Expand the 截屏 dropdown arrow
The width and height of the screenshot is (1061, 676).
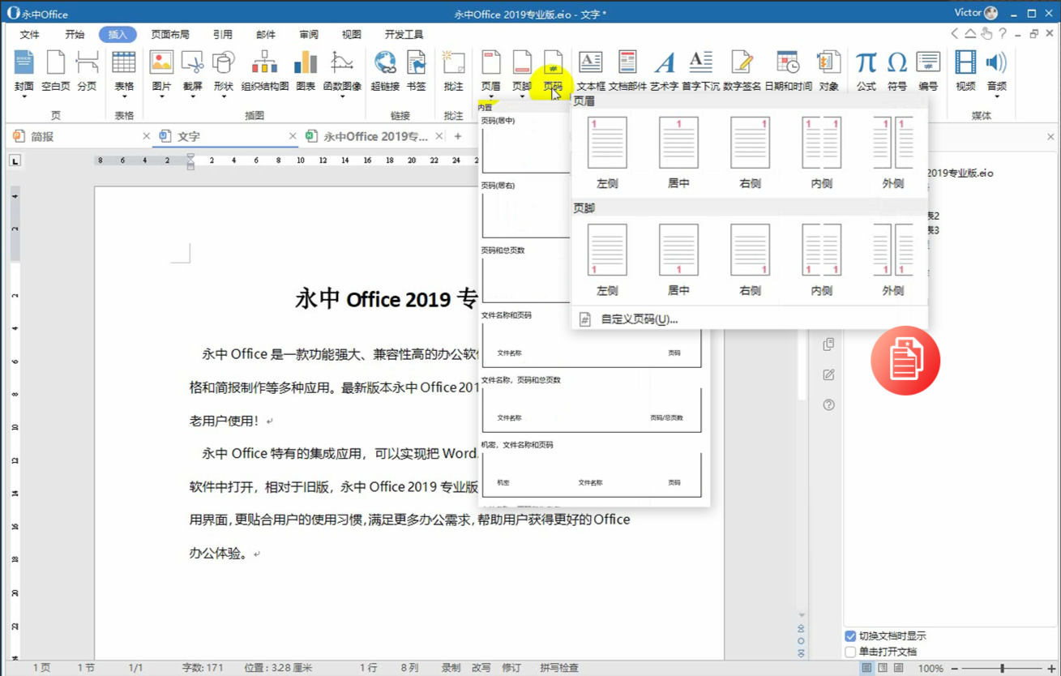click(x=192, y=97)
